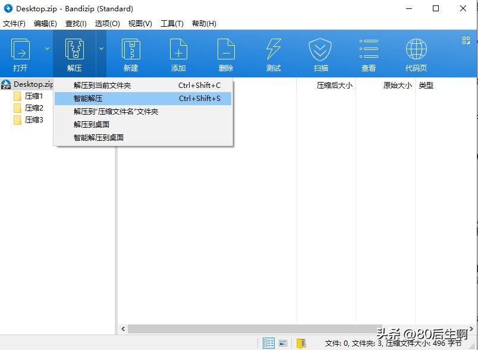Open the 视图(V) menu
Viewport: 478px width, 350px height.
(140, 23)
